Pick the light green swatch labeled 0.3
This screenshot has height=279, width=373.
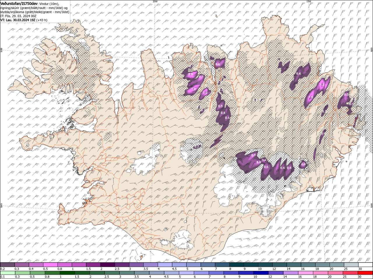pyautogui.click(x=22, y=273)
